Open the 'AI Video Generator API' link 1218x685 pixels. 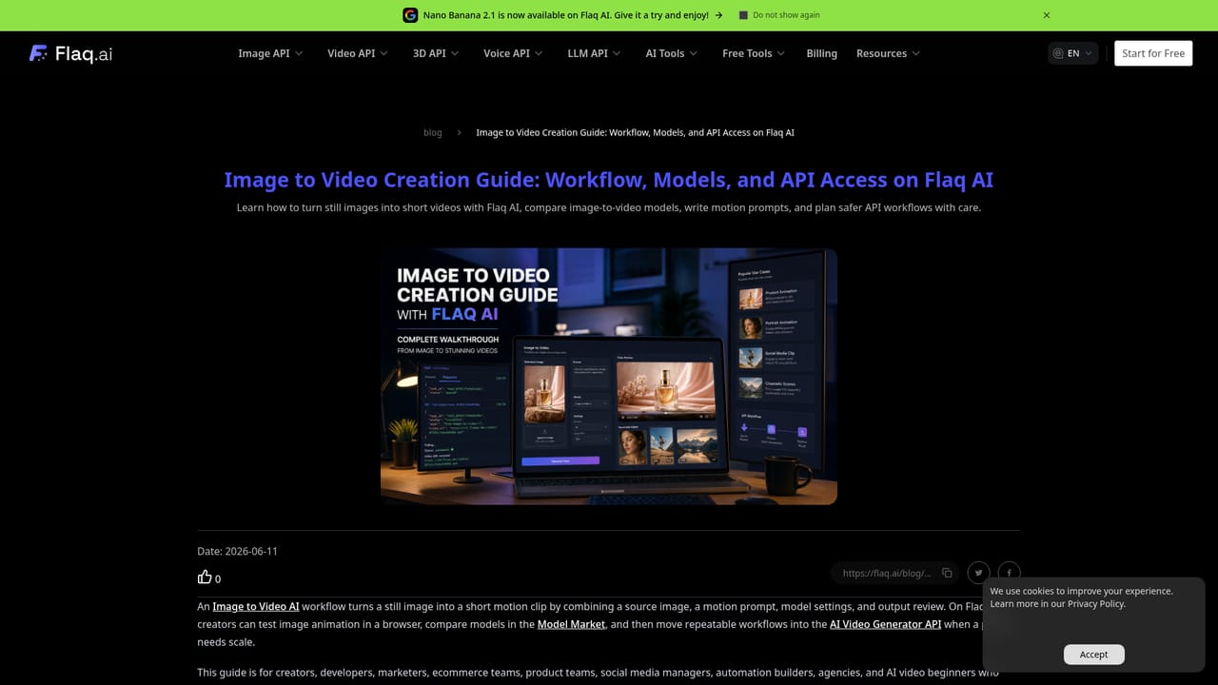[885, 624]
